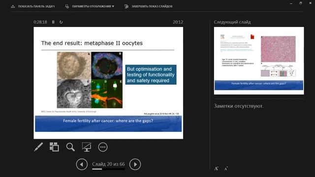Image resolution: width=315 pixels, height=177 pixels.
Task: Click Завершить показ слайдов
Action: 152,6
